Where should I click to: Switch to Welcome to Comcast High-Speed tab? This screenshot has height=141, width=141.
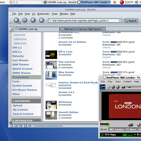[82, 29]
